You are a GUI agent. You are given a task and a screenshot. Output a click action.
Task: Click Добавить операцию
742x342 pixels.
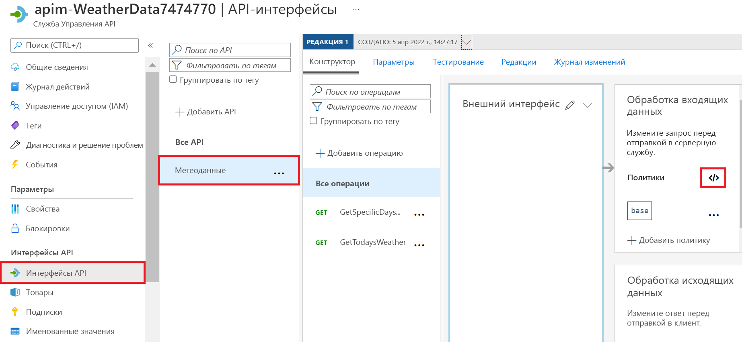359,153
